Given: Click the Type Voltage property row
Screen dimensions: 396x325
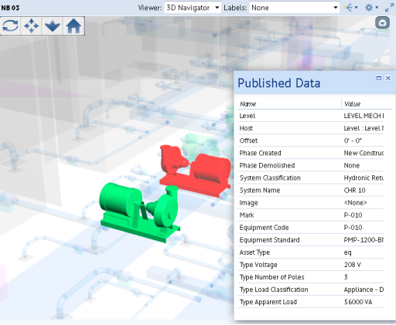Looking at the screenshot, I should point(310,265).
